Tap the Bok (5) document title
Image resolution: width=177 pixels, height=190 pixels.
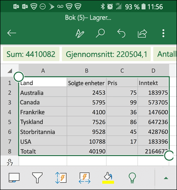point(88,18)
